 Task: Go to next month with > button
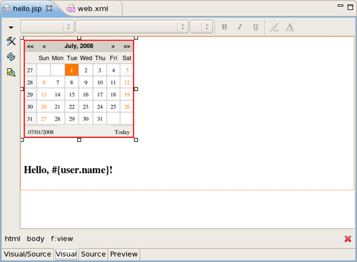(113, 46)
